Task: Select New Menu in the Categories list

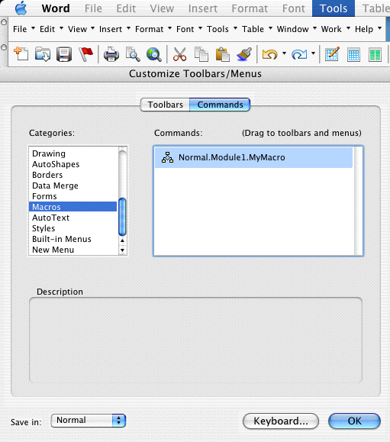Action: point(73,250)
